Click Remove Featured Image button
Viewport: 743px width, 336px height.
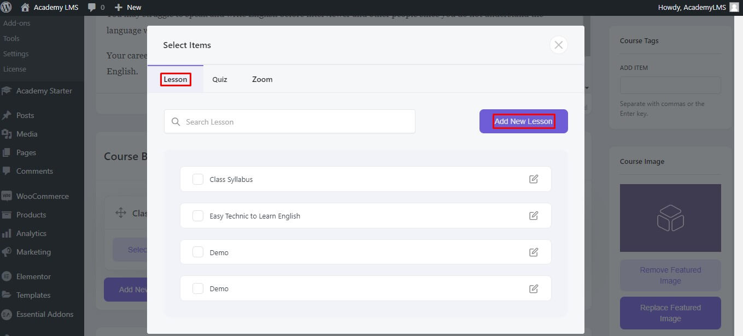point(670,275)
